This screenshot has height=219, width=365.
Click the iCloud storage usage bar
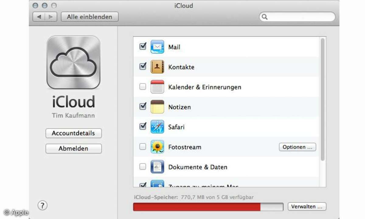pyautogui.click(x=208, y=207)
